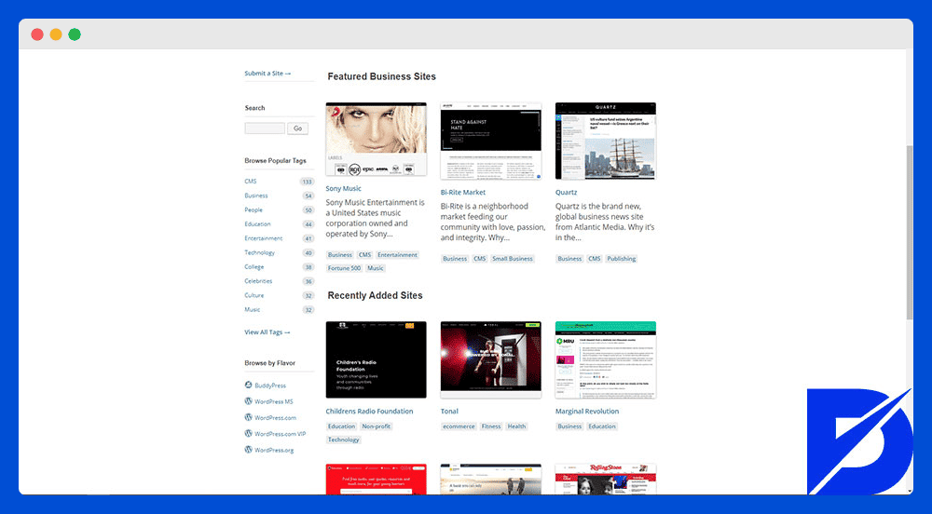932x514 pixels.
Task: Select the Fitness tag under Tonal
Action: 491,426
